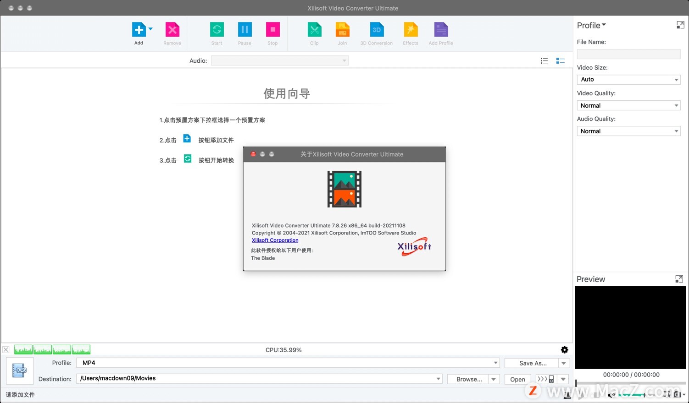Image resolution: width=689 pixels, height=403 pixels.
Task: Open the device transfer dropdown arrow
Action: (x=563, y=379)
